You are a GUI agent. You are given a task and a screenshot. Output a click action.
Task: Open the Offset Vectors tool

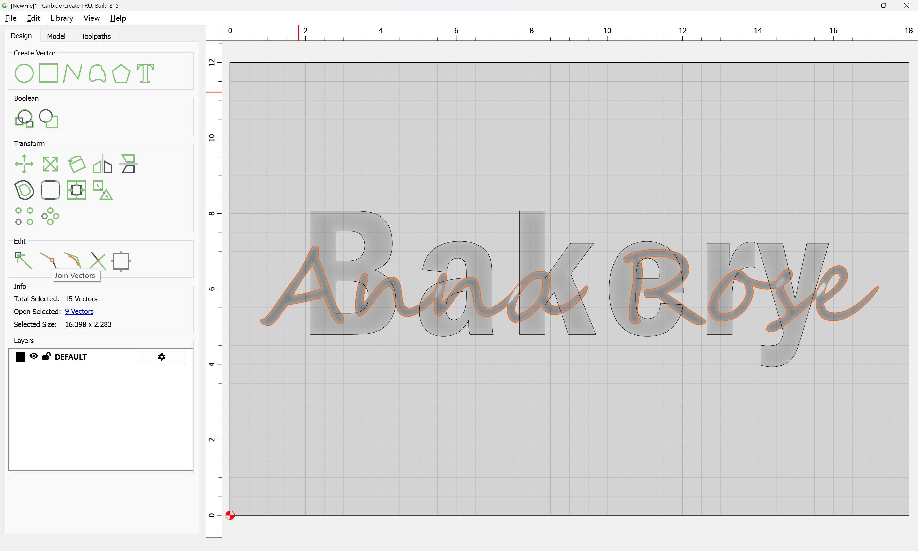(x=24, y=190)
